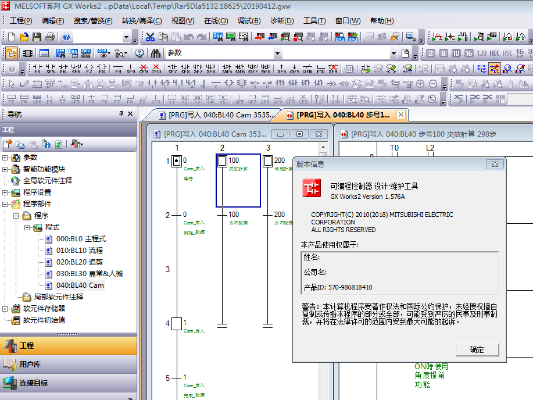
Task: Select SFC step block 200 in diagram
Action: click(x=268, y=161)
